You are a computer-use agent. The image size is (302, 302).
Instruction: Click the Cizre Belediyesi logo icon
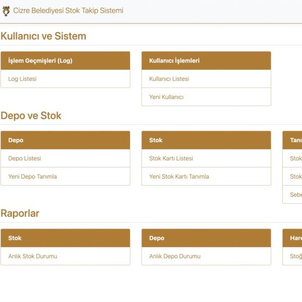(x=6, y=11)
